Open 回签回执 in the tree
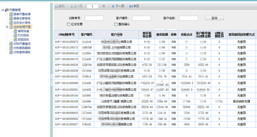The height and width of the screenshot is (137, 257). point(23,39)
